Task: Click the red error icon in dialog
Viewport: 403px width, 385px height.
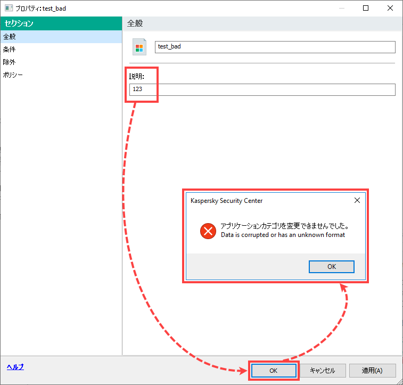Action: (x=208, y=231)
